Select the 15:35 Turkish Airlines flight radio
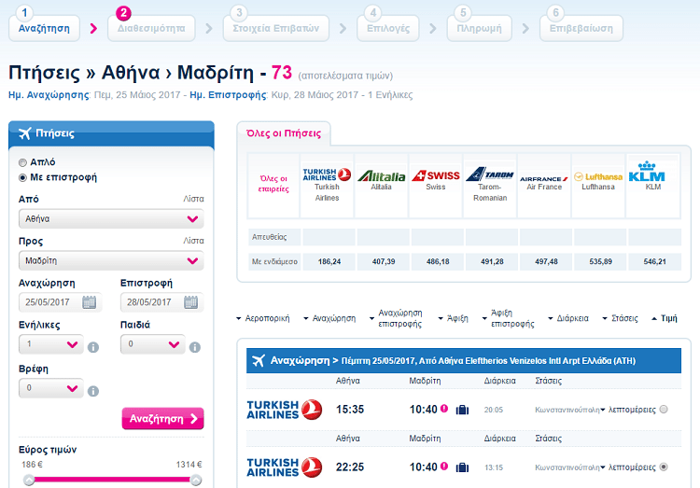 (x=664, y=409)
